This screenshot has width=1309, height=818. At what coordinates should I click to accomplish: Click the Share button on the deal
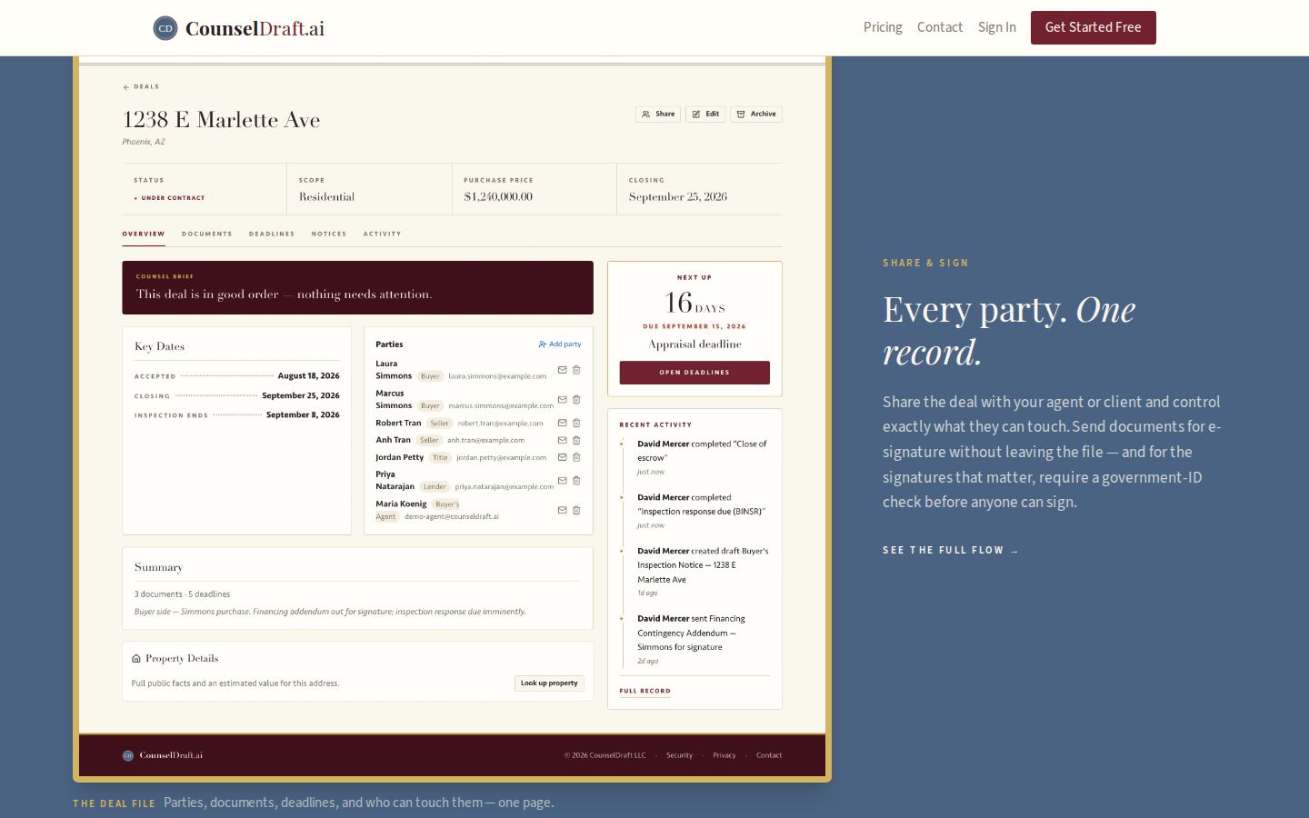[658, 115]
